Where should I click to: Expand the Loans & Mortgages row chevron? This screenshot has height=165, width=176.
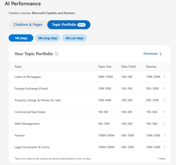point(164,77)
